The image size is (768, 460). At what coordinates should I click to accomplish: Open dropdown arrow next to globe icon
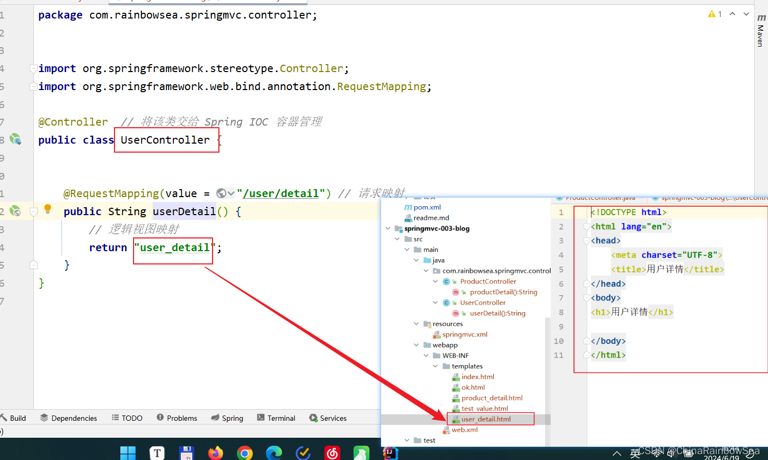pos(231,194)
